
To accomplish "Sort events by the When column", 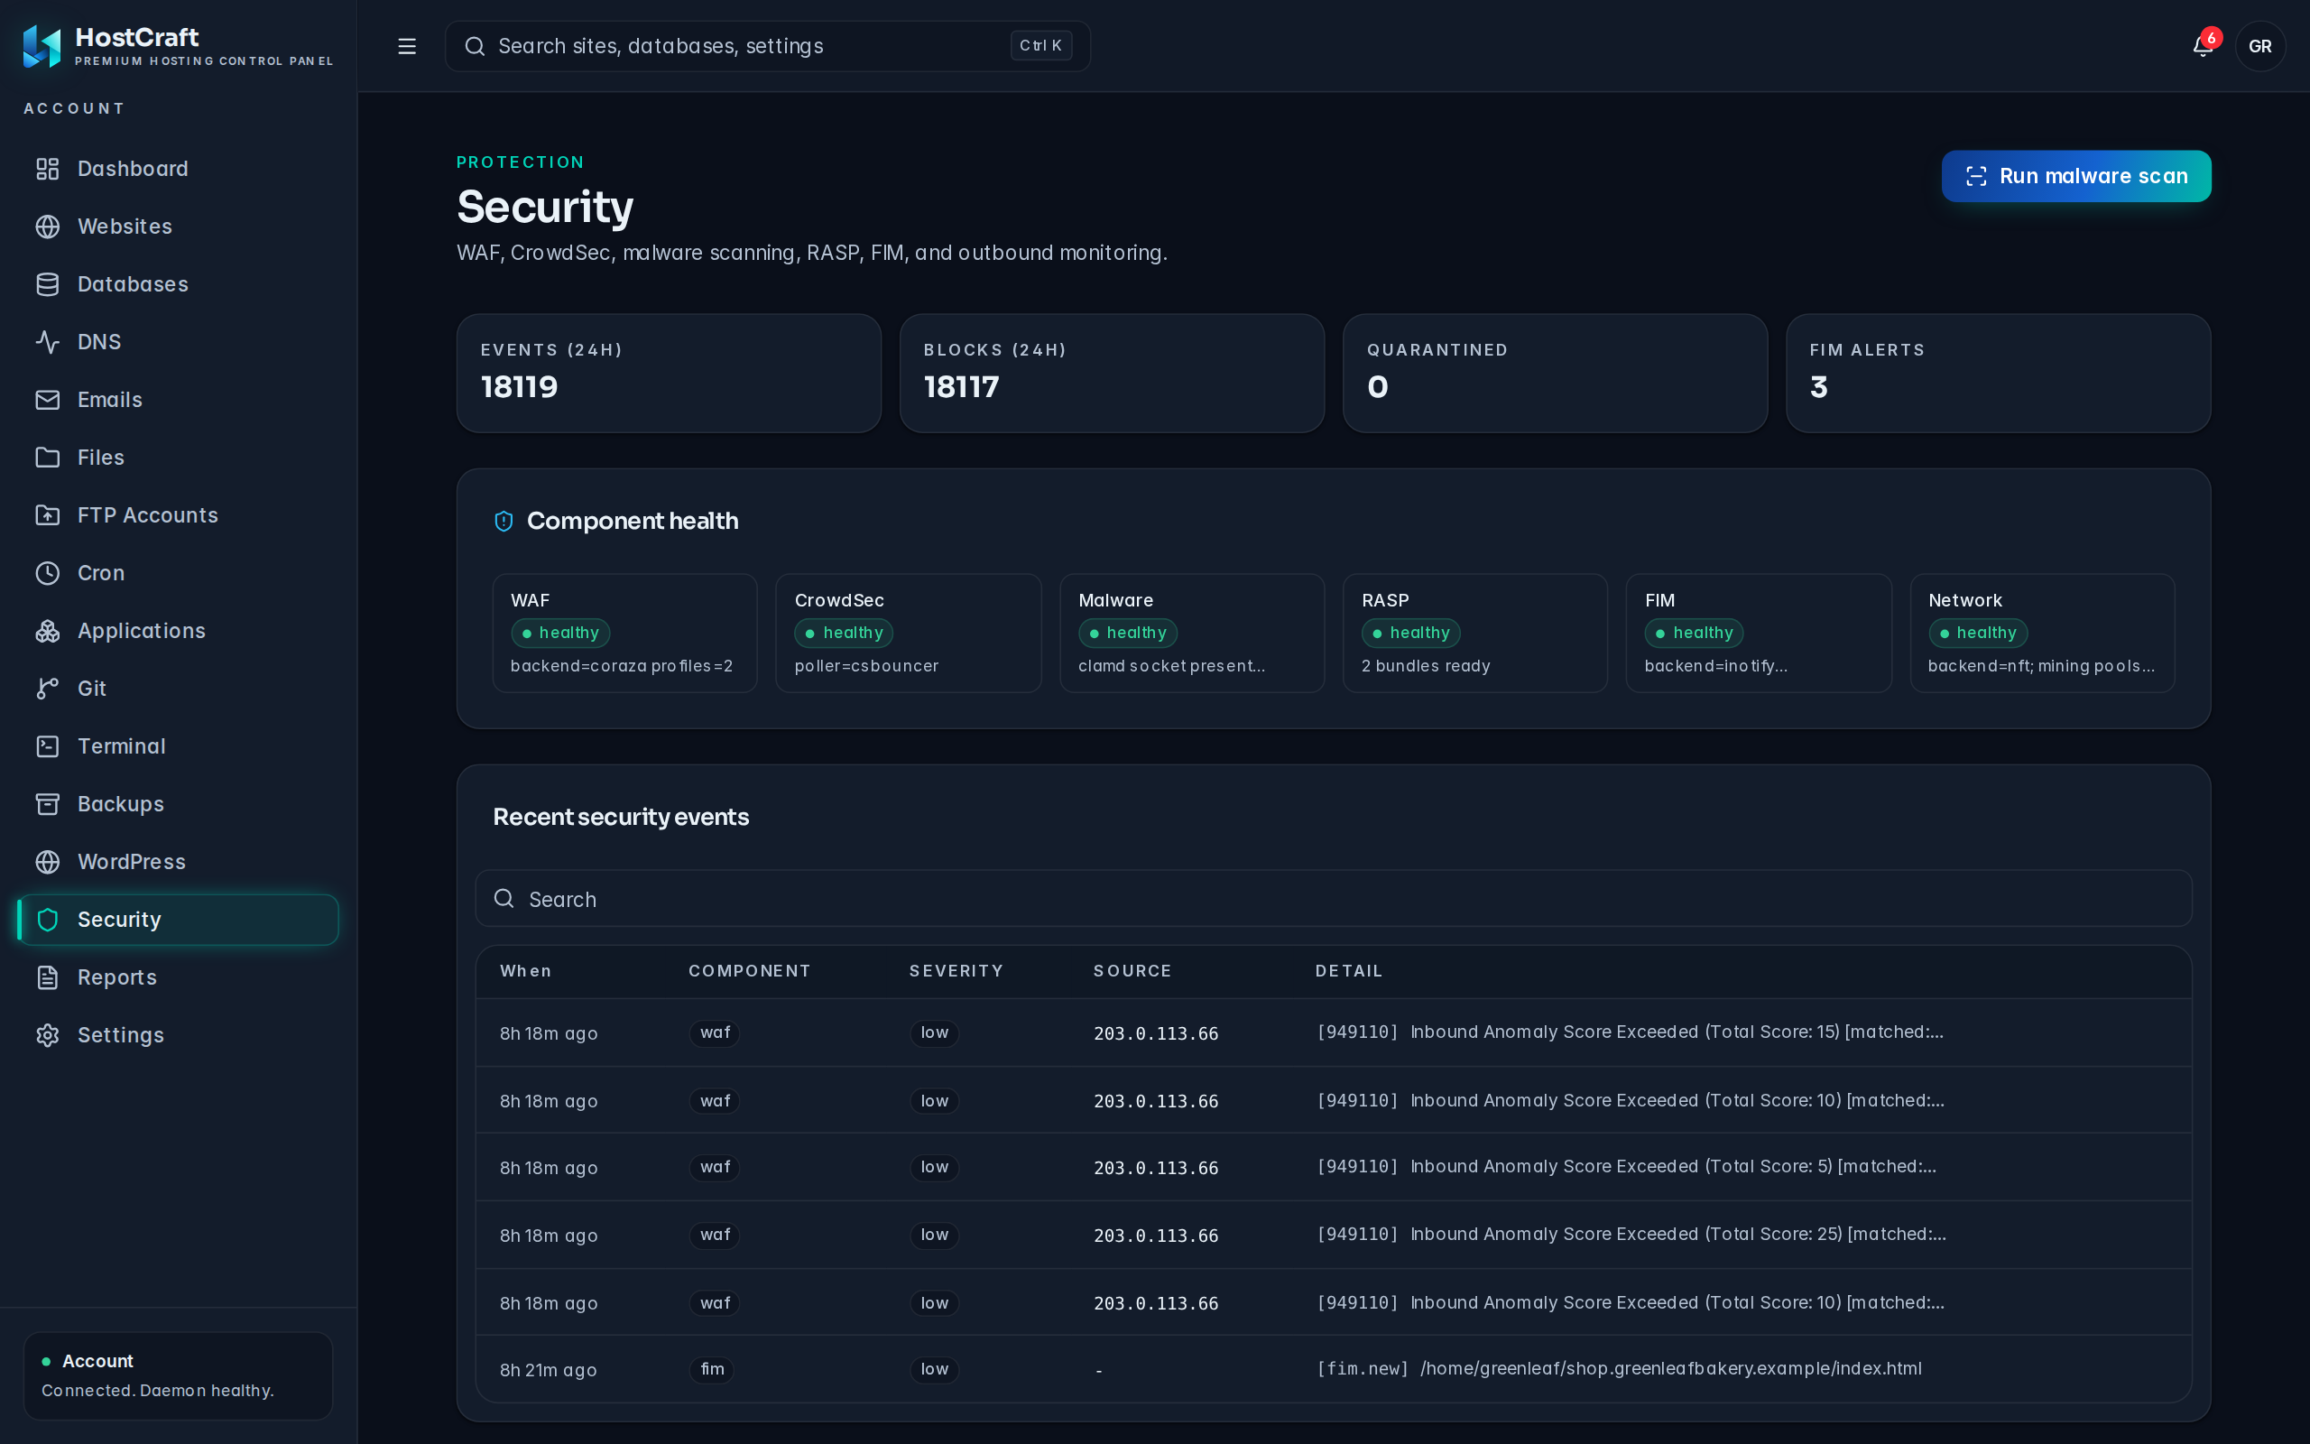I will point(525,971).
